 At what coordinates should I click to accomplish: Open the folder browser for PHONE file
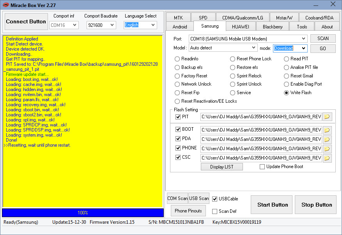[x=327, y=149]
